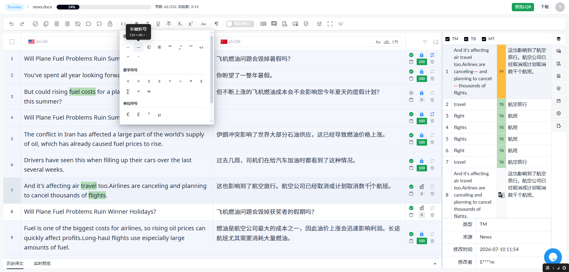Apply underline formatting from the toolbar

(x=158, y=24)
